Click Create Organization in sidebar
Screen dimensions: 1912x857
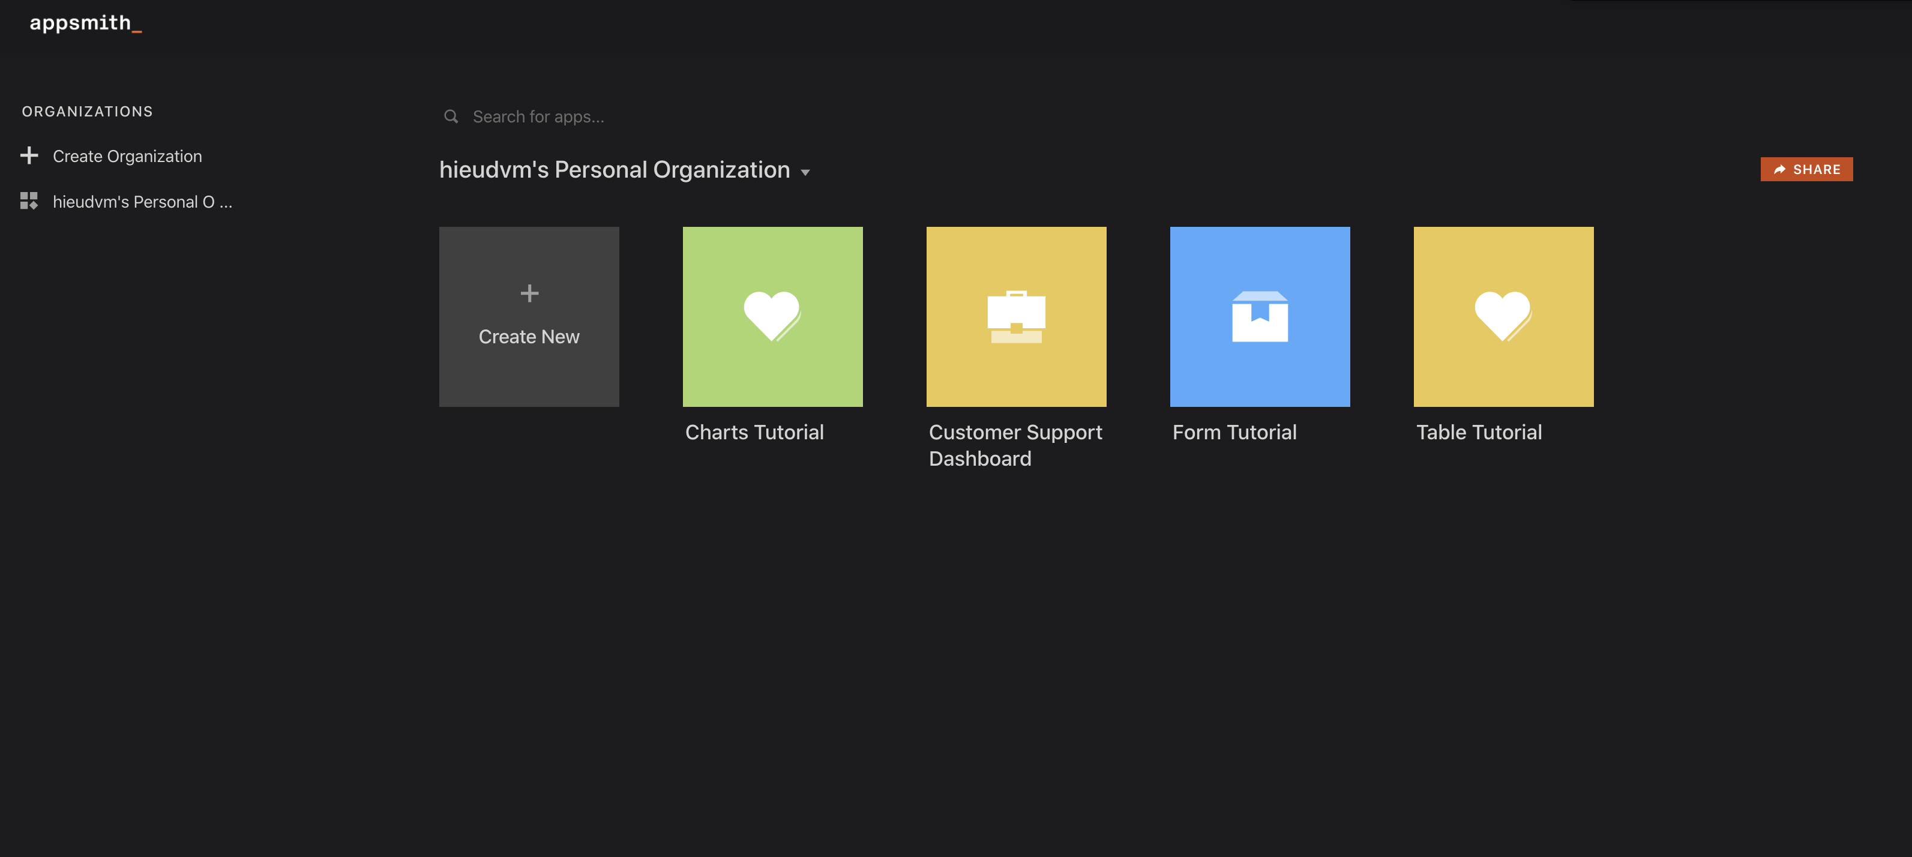pyautogui.click(x=127, y=157)
